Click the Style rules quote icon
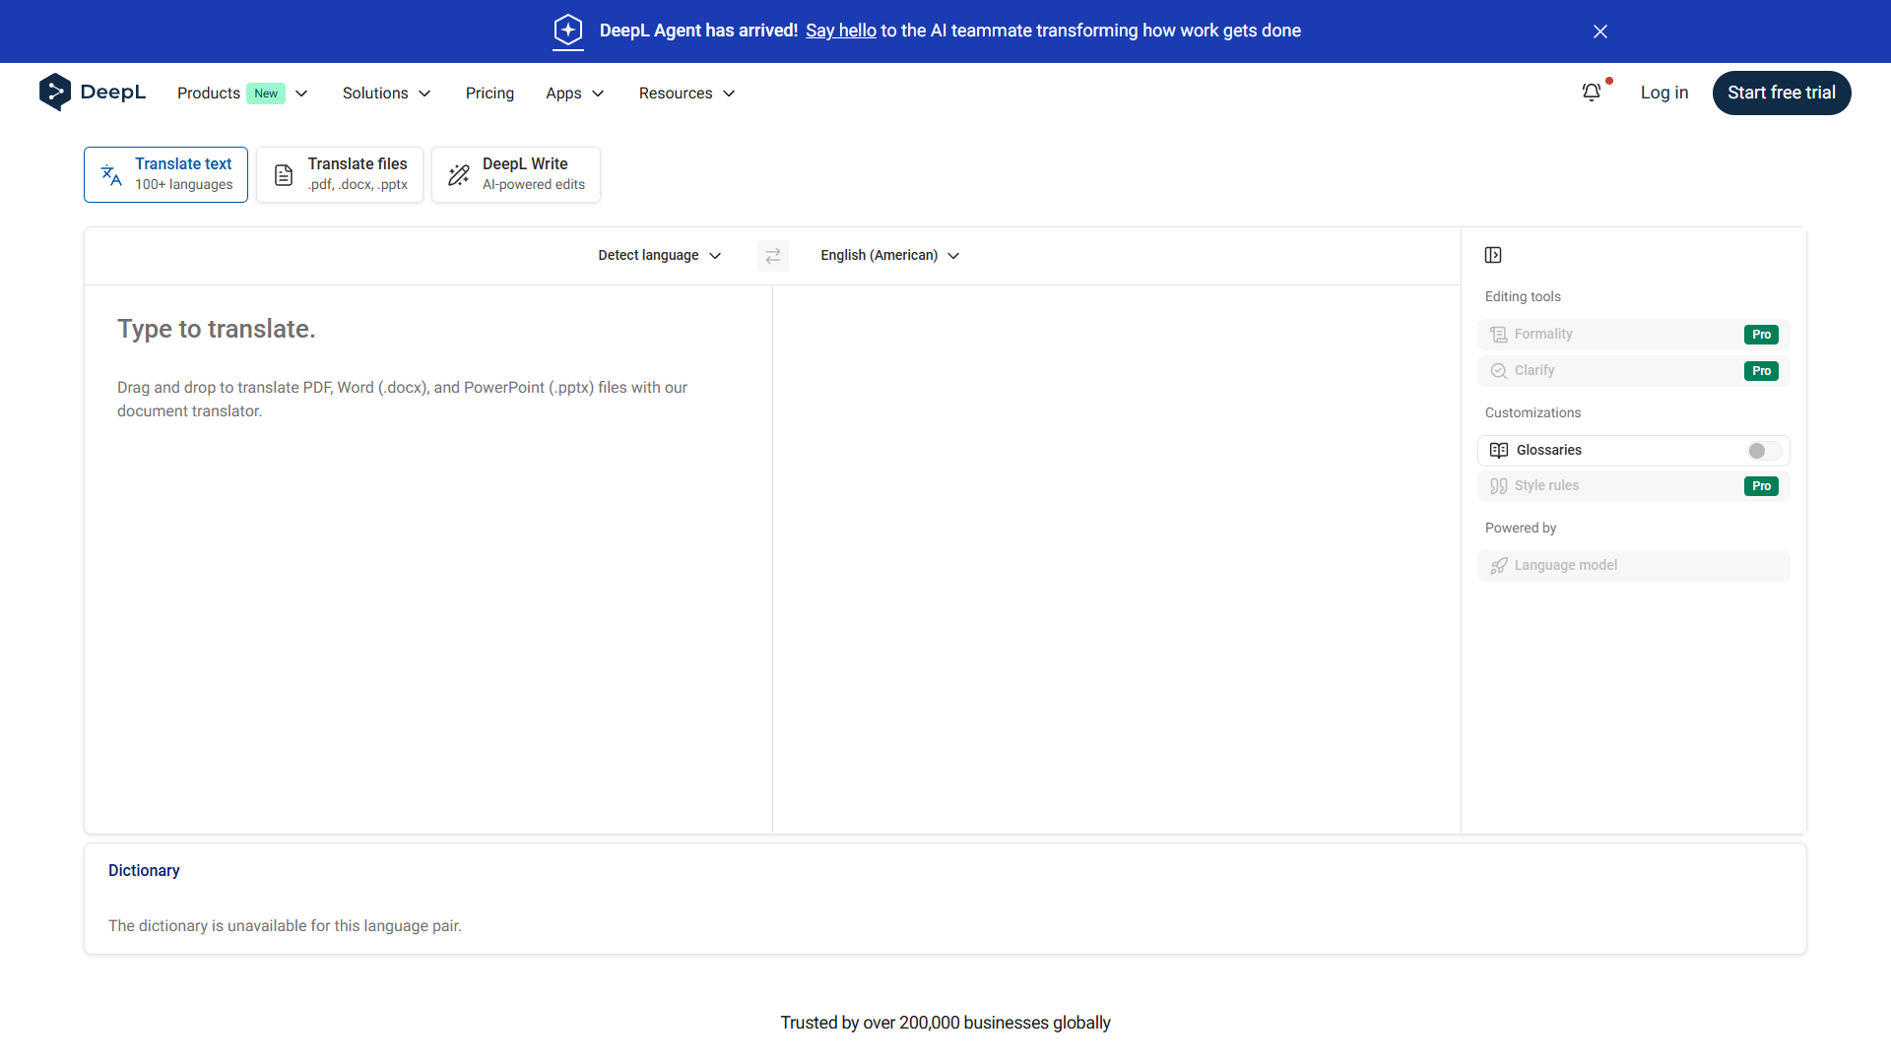The image size is (1891, 1063). [1499, 486]
